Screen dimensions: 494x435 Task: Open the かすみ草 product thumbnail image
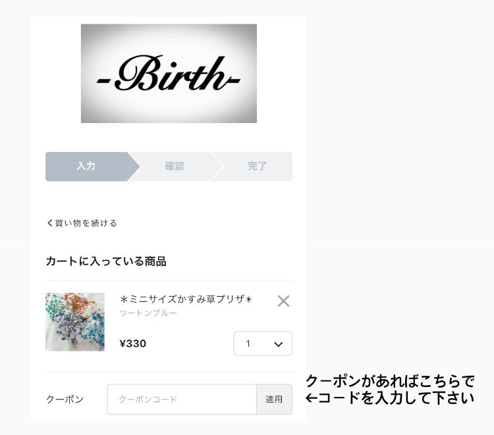coord(75,322)
